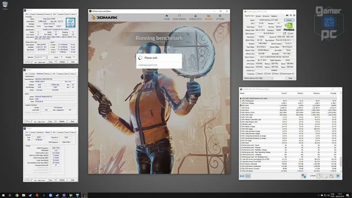Open Windows Start button

(x=3, y=195)
